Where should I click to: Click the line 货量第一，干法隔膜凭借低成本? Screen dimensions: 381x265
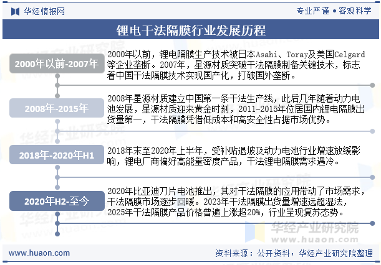[x=219, y=119]
